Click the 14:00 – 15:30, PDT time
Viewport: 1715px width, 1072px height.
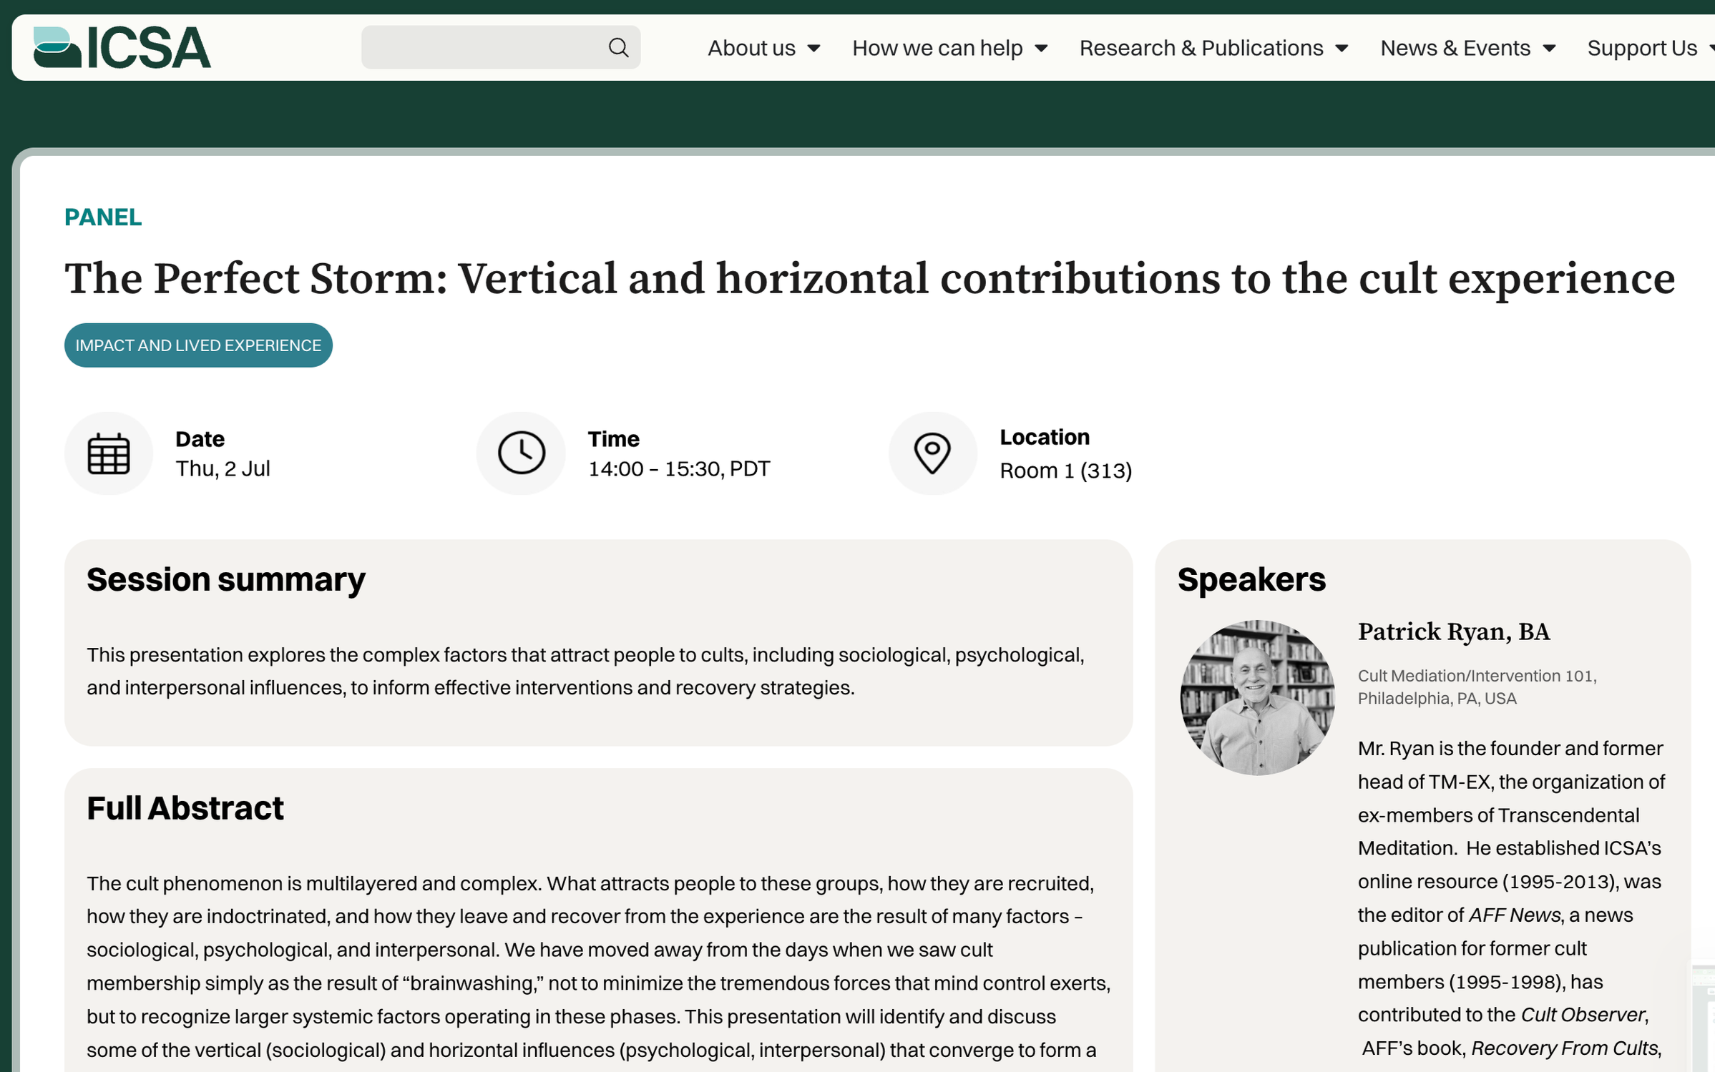tap(679, 469)
